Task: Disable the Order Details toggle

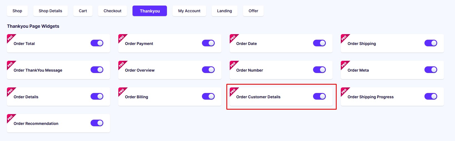Action: (97, 96)
